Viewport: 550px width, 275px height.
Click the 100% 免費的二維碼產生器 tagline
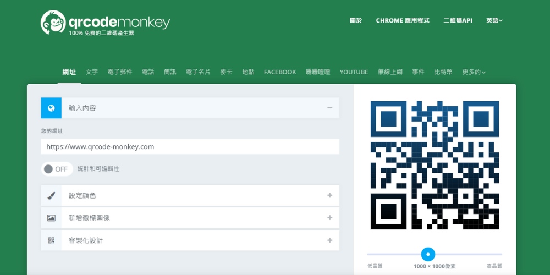[101, 34]
